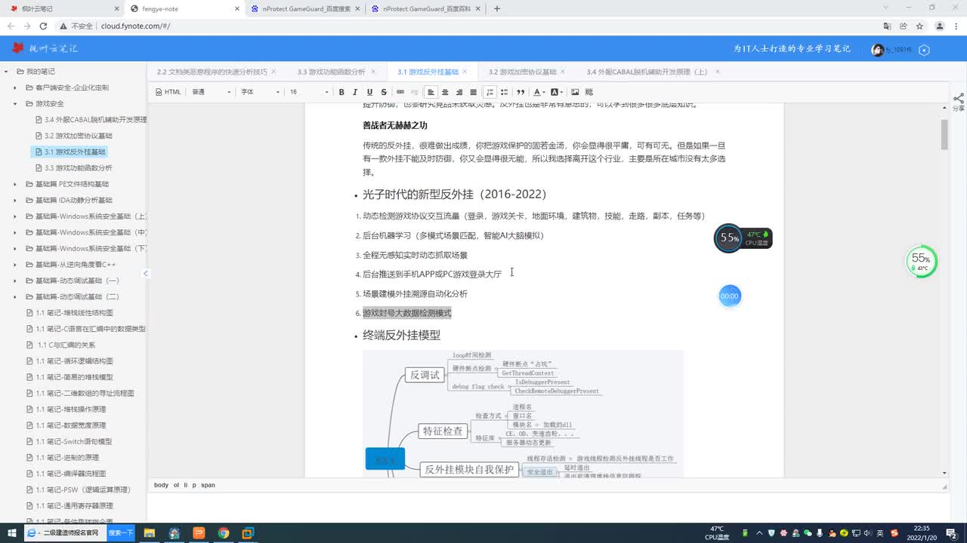This screenshot has height=543, width=967.
Task: Click the 枫叶云笔记 logo in header
Action: coord(45,48)
